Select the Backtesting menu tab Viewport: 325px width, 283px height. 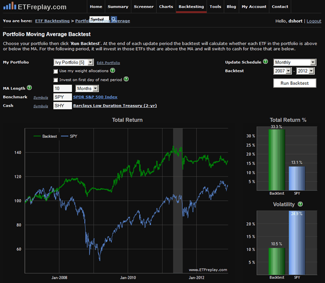click(191, 7)
